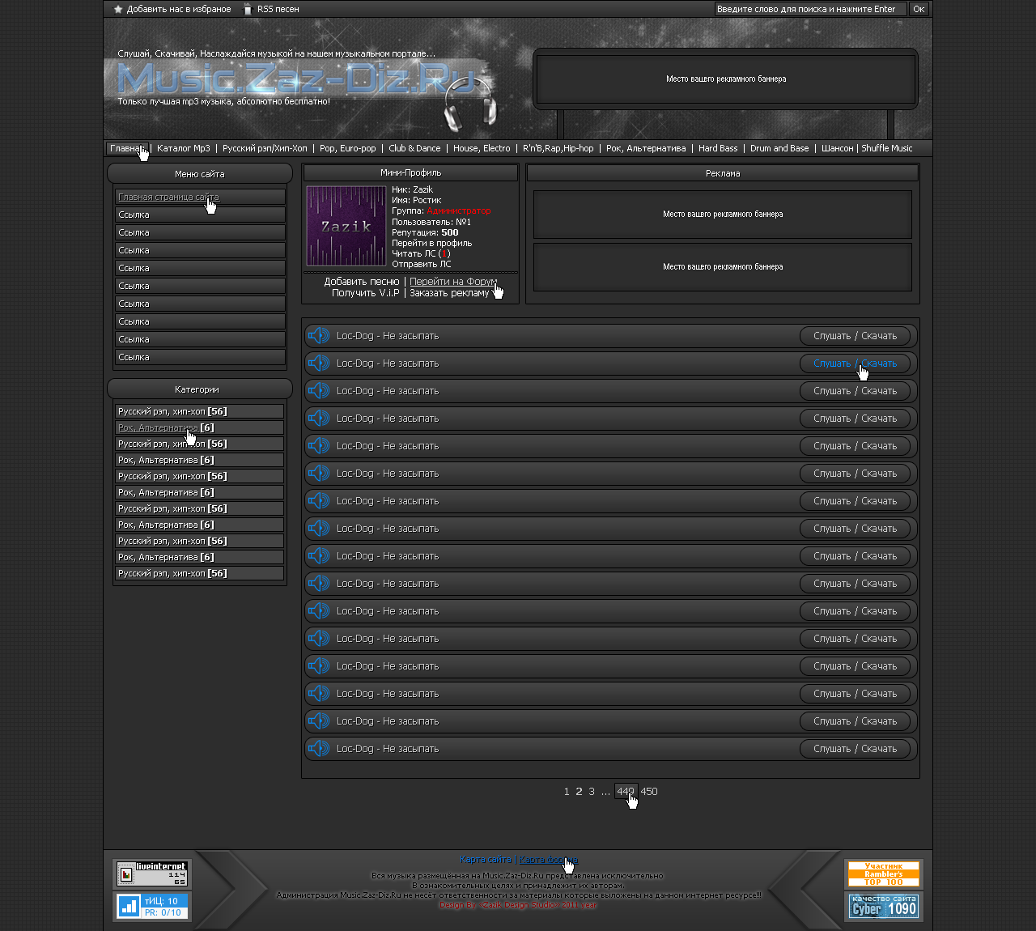This screenshot has height=931, width=1036.
Task: Open R'n'B,Rap,Hip-hop in the navigation bar
Action: tap(558, 148)
